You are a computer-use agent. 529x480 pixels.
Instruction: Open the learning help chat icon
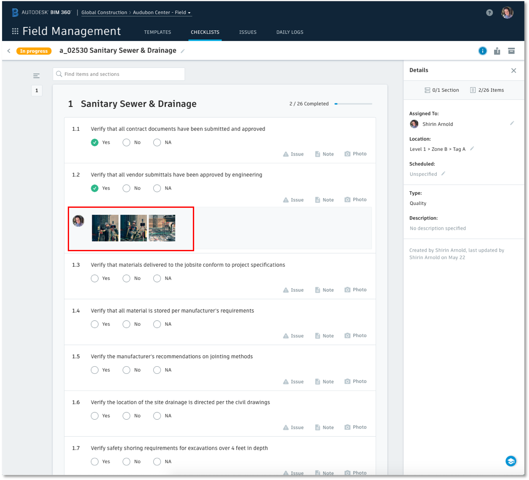coord(511,461)
